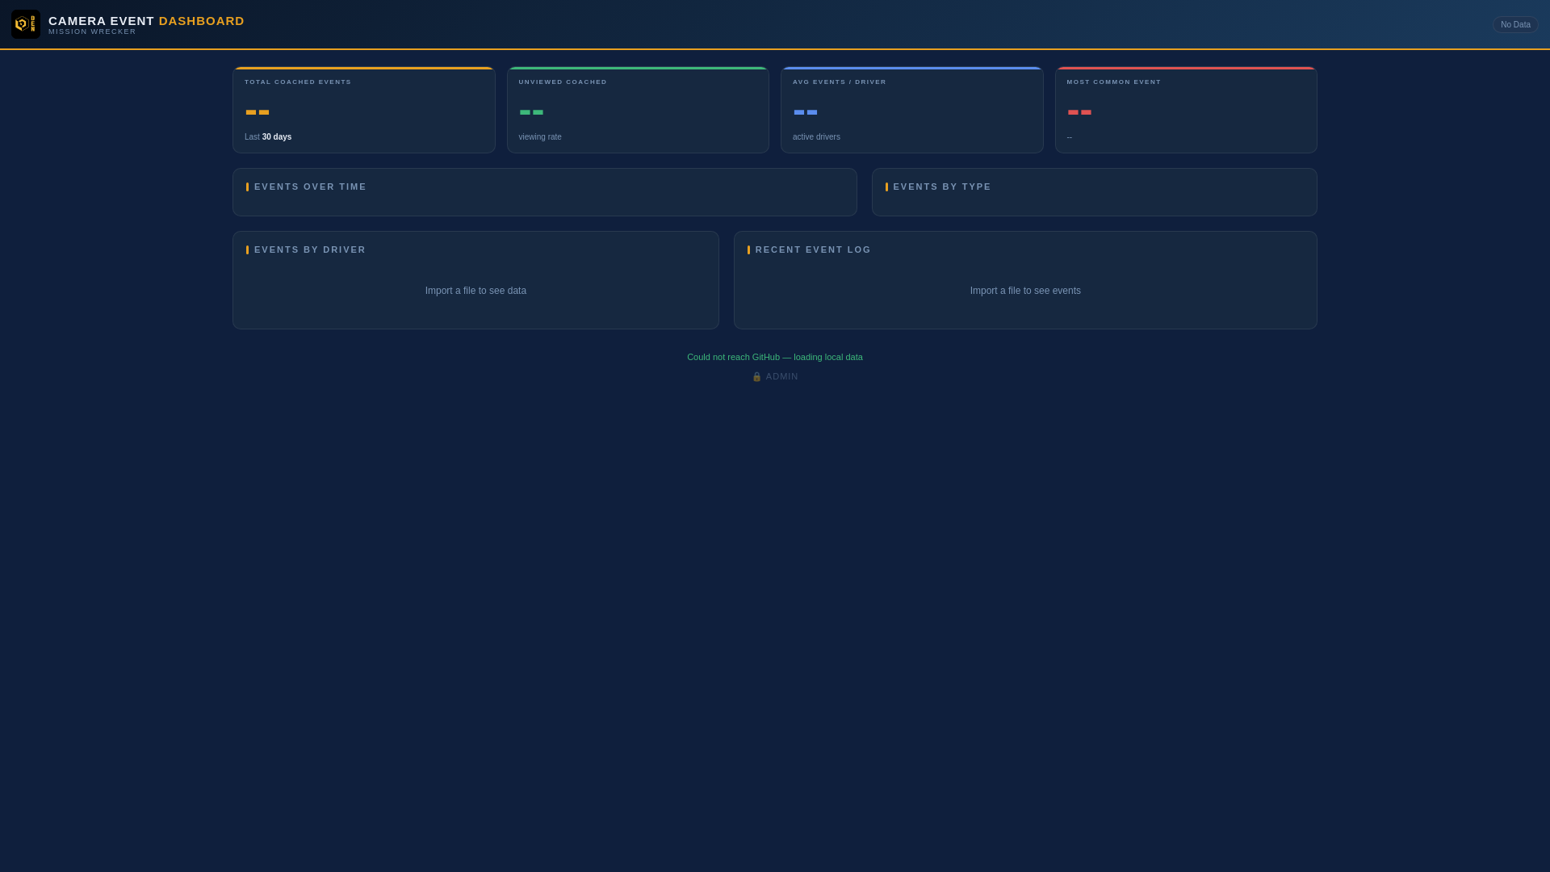The width and height of the screenshot is (1550, 872).
Task: Click the No Data status badge
Action: click(x=1515, y=25)
